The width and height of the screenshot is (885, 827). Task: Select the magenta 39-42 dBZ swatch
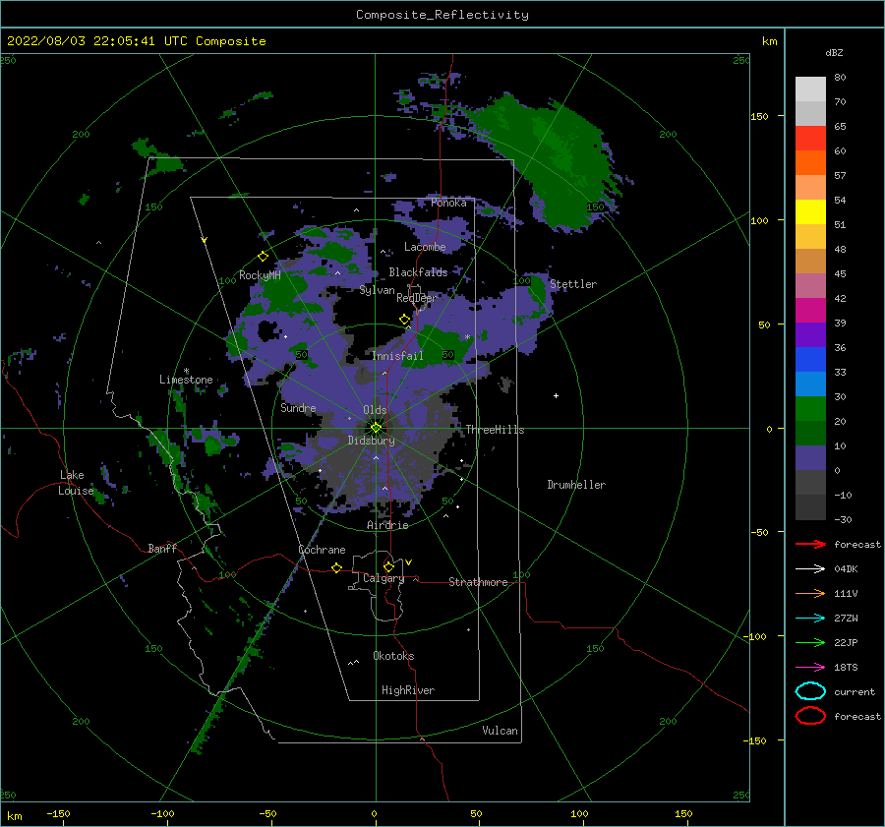pos(810,311)
